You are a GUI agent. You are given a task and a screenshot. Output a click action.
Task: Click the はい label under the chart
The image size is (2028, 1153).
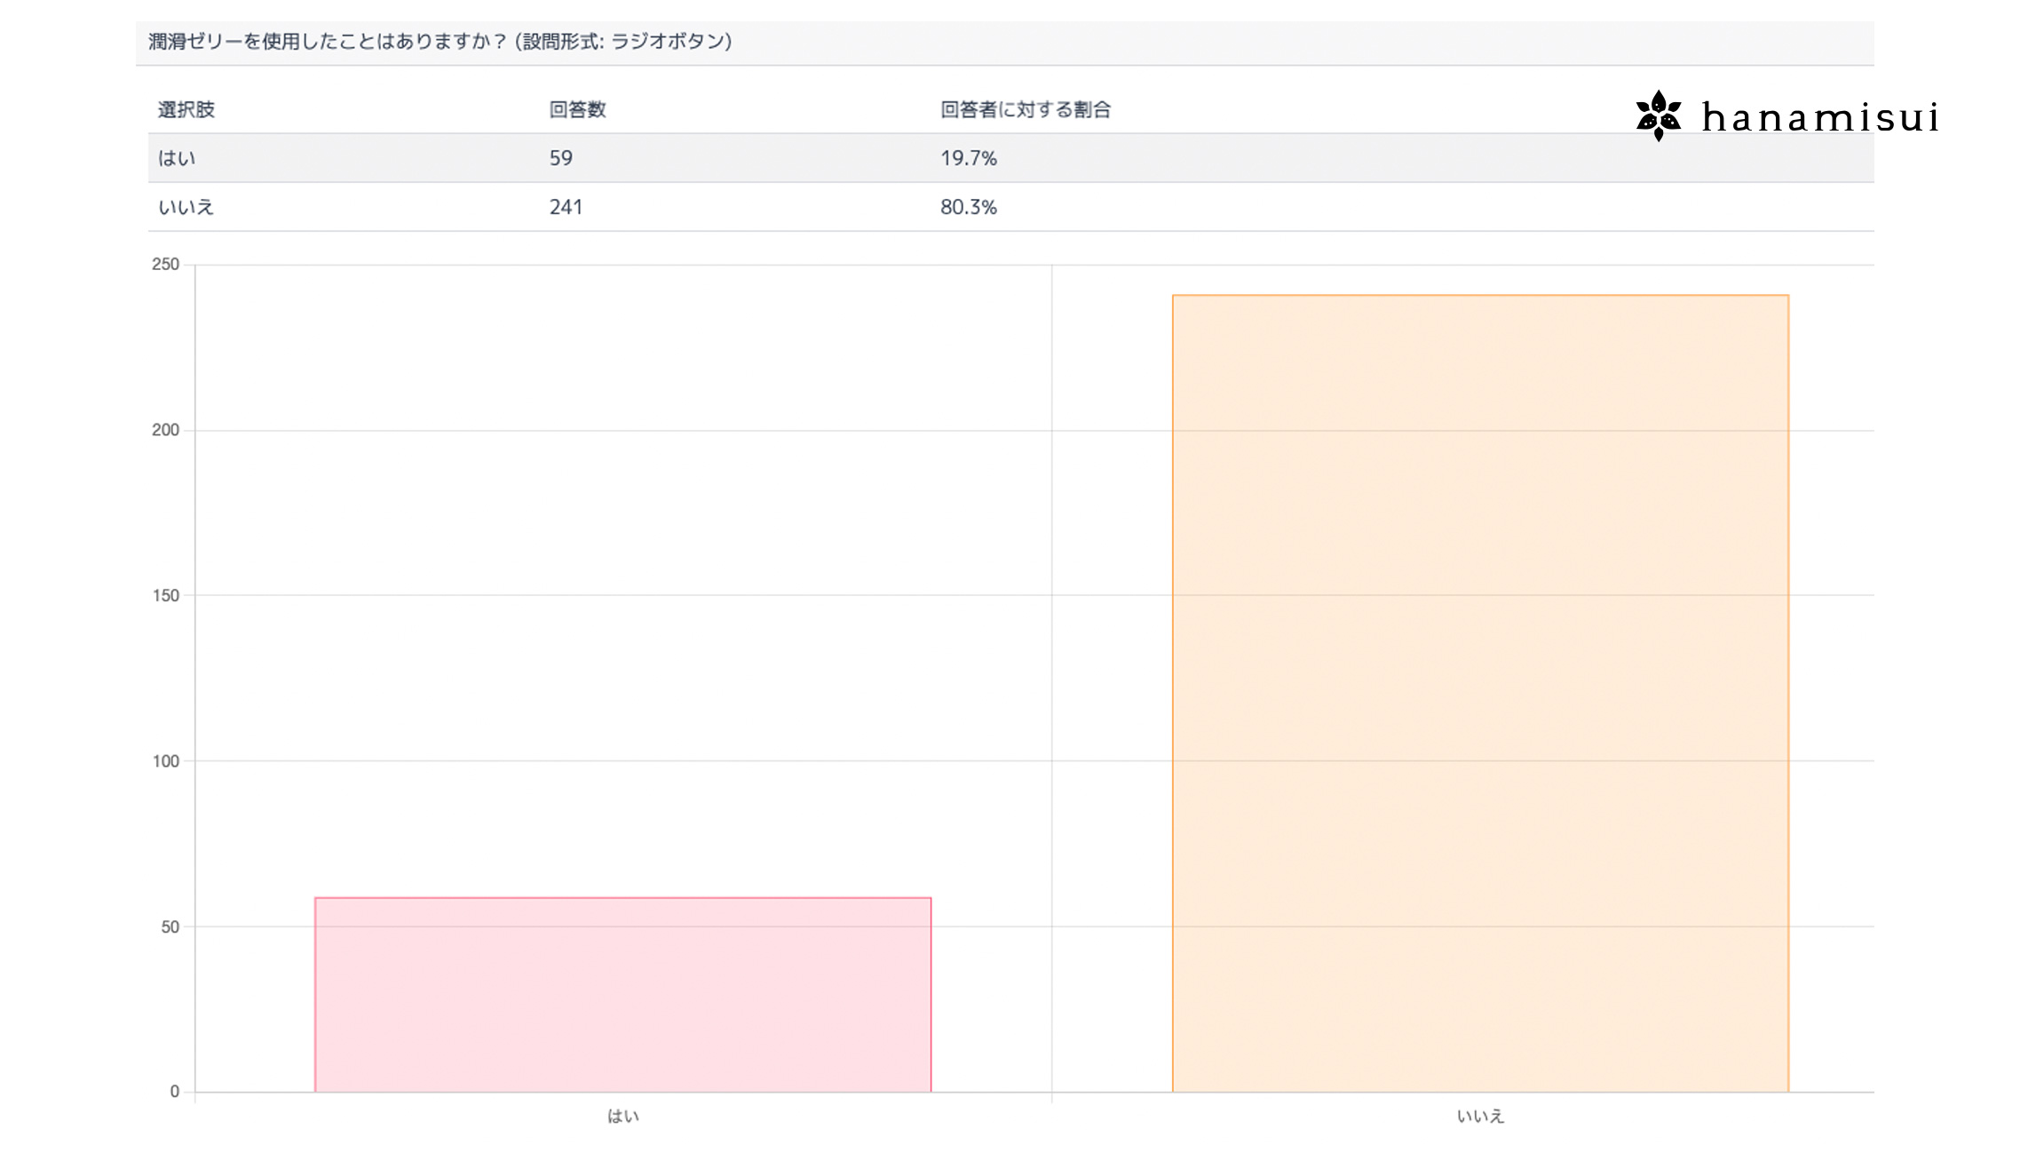623,1117
